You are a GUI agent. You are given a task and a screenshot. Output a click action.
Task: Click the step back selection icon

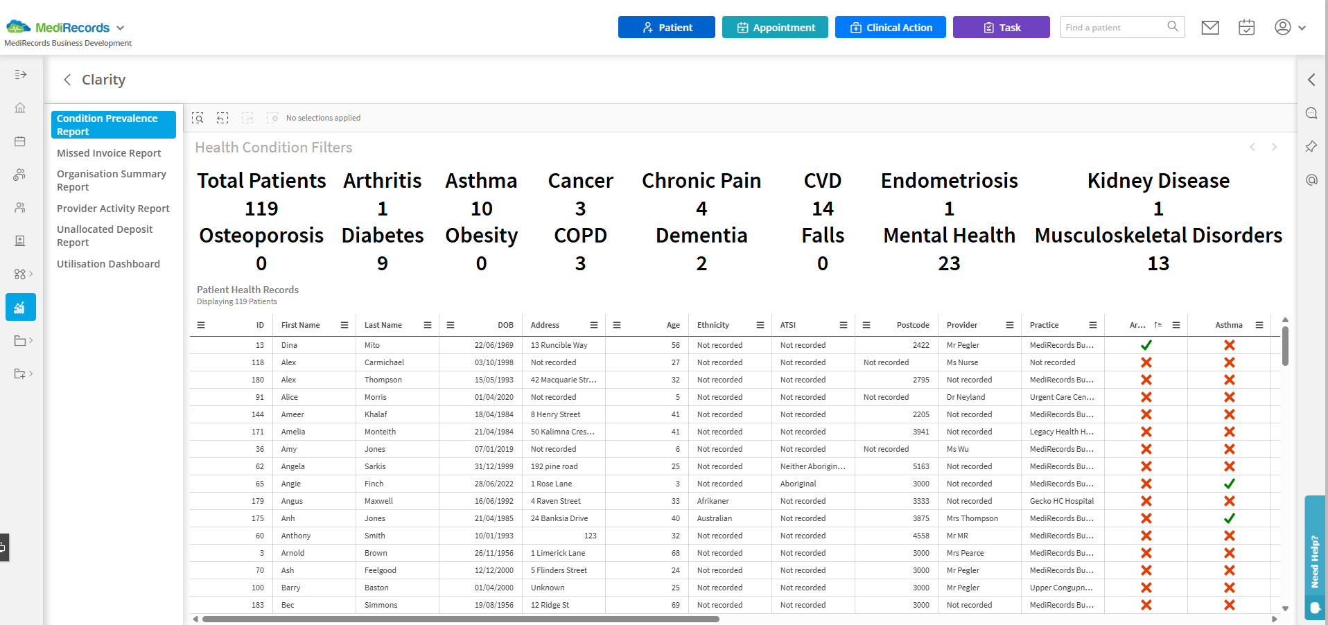tap(222, 118)
